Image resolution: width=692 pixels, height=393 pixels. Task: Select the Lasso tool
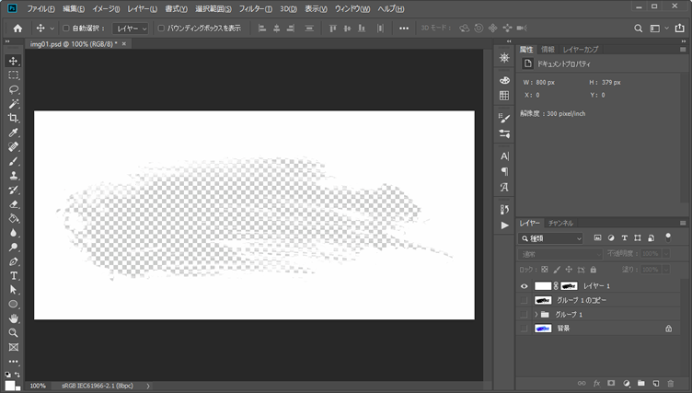click(13, 89)
